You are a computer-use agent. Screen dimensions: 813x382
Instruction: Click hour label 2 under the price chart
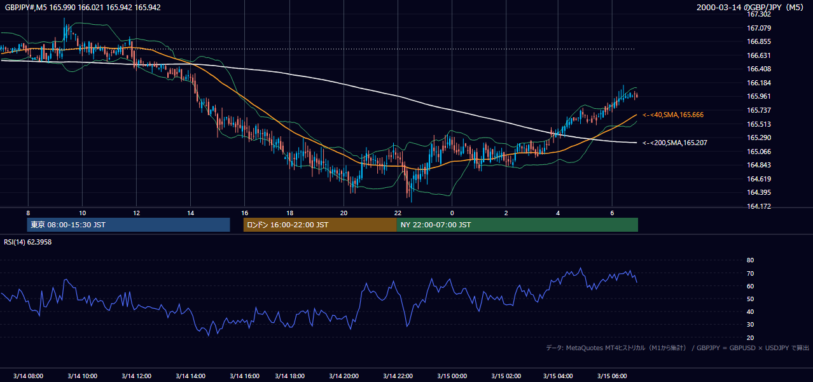pos(506,213)
